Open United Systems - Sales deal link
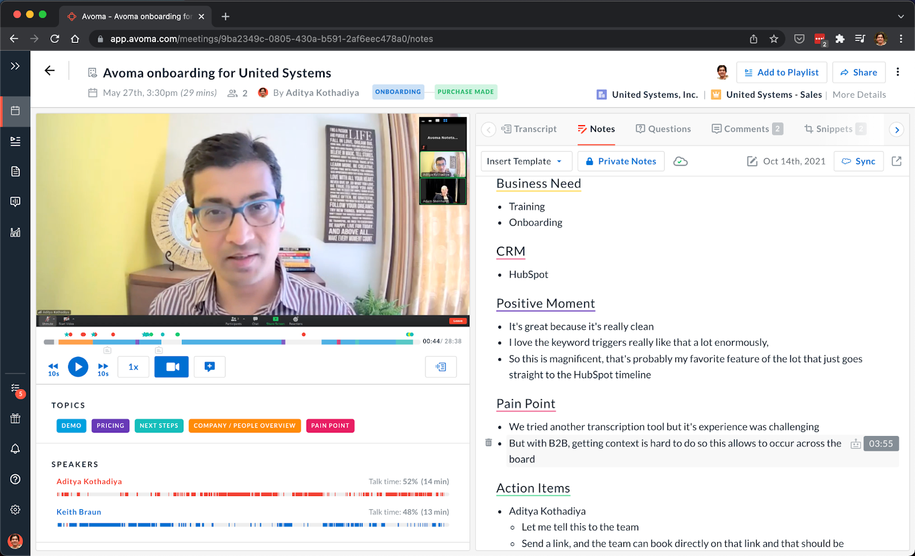This screenshot has width=915, height=556. (x=774, y=95)
